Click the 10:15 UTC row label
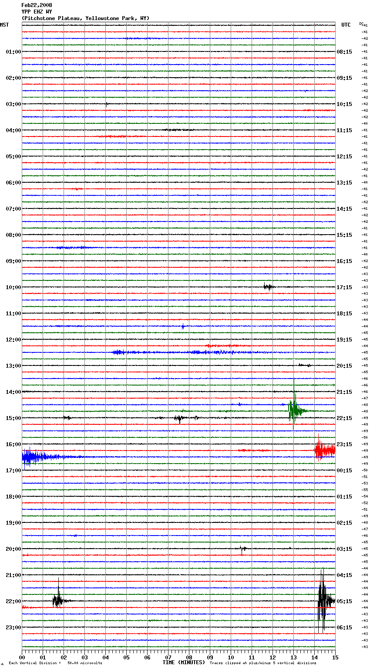Image resolution: width=370 pixels, height=669 pixels. pos(344,104)
